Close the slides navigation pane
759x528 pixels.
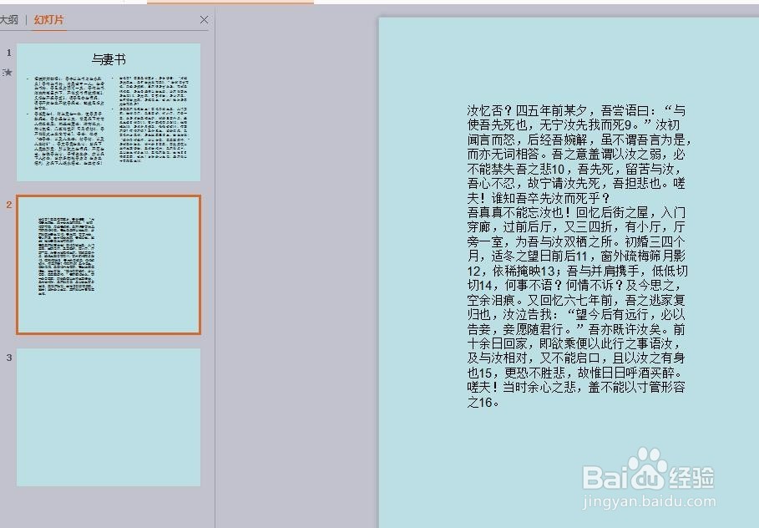click(x=204, y=19)
